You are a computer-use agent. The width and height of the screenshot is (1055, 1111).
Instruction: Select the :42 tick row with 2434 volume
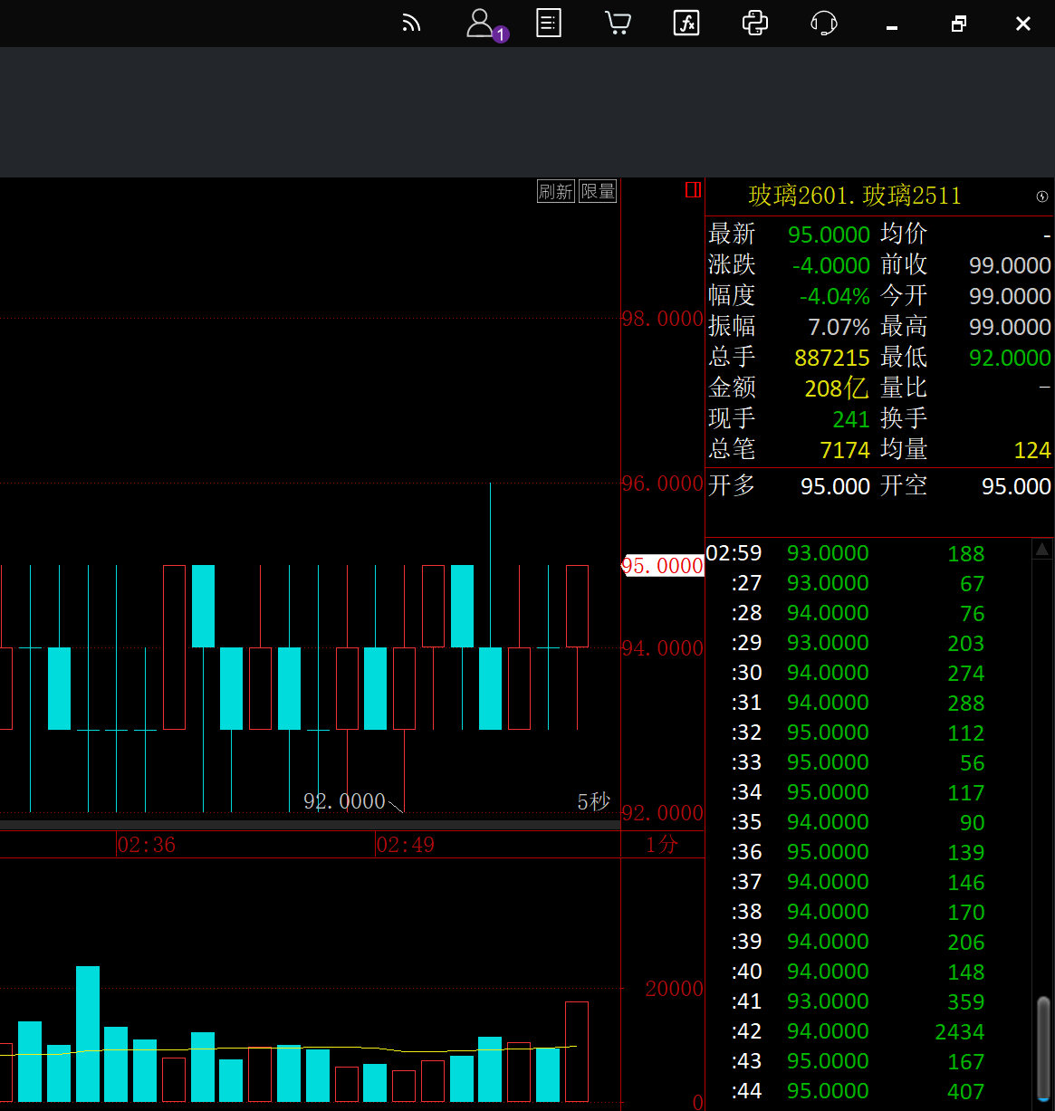pos(868,1031)
